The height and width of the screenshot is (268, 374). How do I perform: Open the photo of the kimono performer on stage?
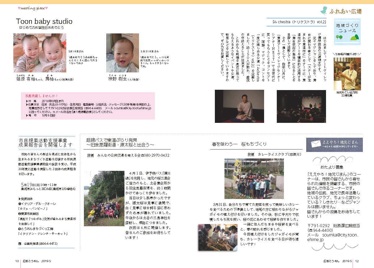click(x=239, y=106)
